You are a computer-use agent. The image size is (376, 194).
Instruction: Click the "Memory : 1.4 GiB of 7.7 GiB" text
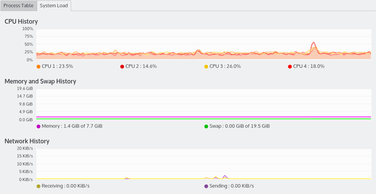pyautogui.click(x=72, y=126)
